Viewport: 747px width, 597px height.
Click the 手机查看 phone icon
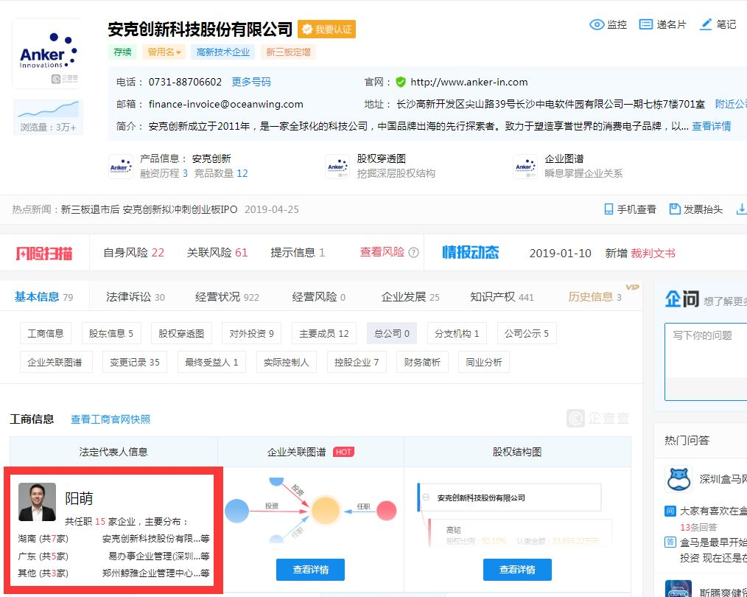click(609, 209)
